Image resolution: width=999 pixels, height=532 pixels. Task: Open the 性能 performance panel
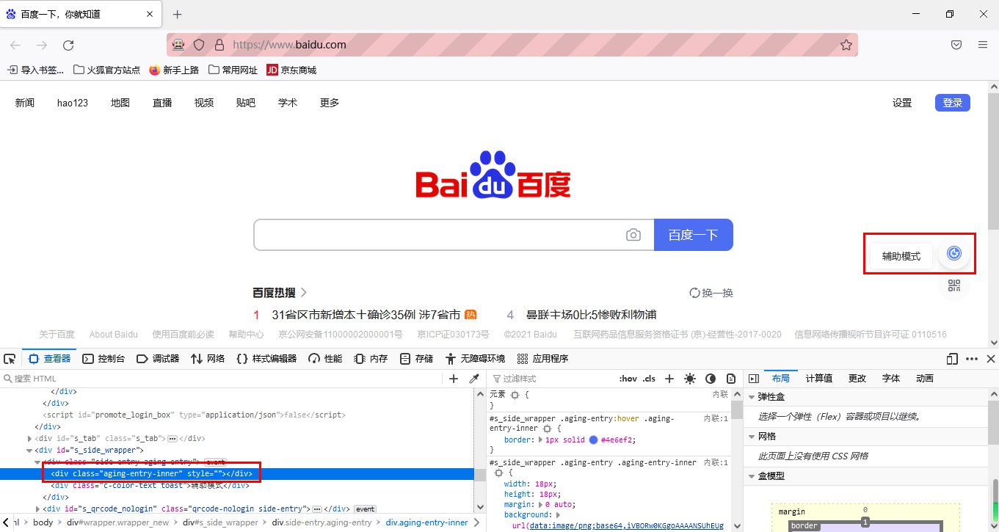coord(325,359)
